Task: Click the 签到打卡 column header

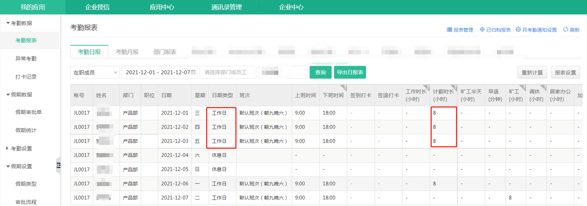Action: click(x=361, y=95)
